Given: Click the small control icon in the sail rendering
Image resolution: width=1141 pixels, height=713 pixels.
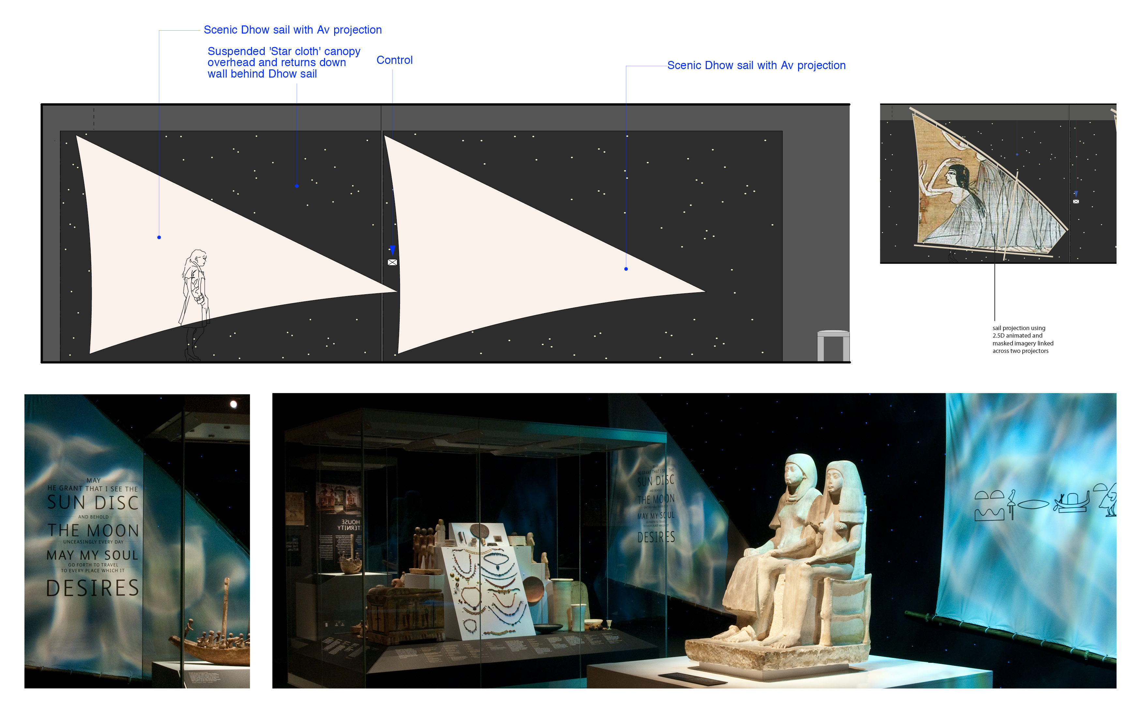Looking at the screenshot, I should (x=1075, y=201).
